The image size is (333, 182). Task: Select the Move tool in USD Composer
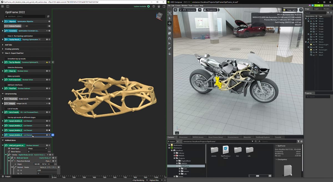click(x=170, y=23)
